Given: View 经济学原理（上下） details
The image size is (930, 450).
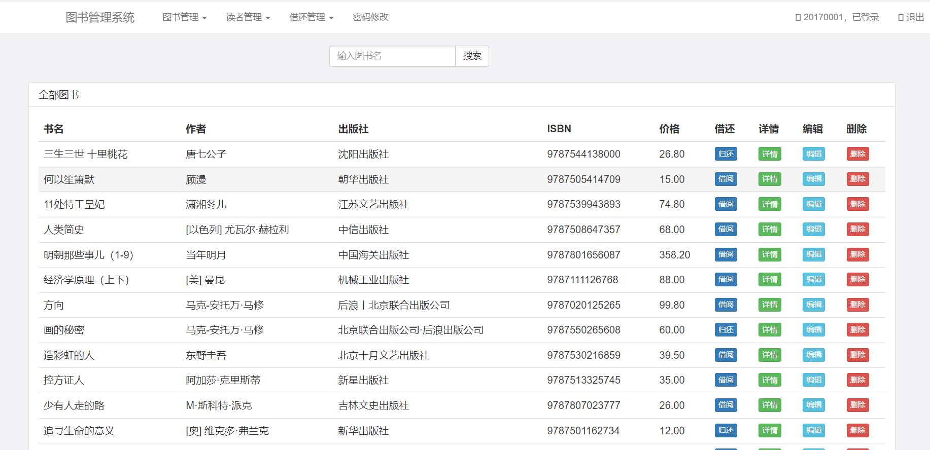Looking at the screenshot, I should coord(770,279).
